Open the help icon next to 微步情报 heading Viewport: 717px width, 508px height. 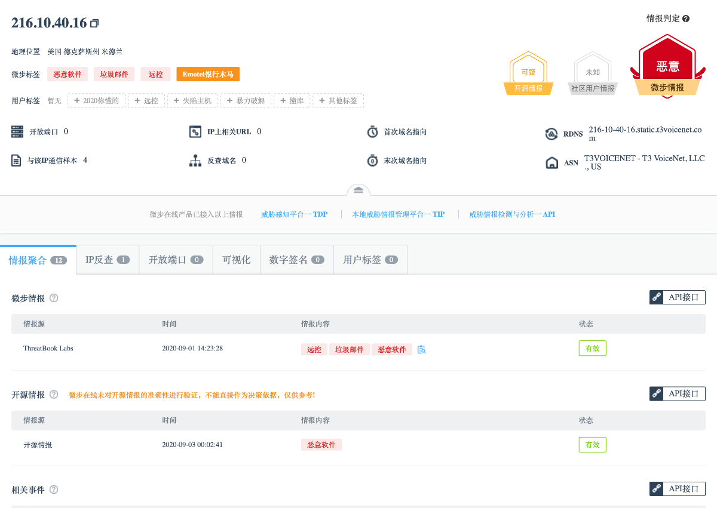click(x=54, y=298)
